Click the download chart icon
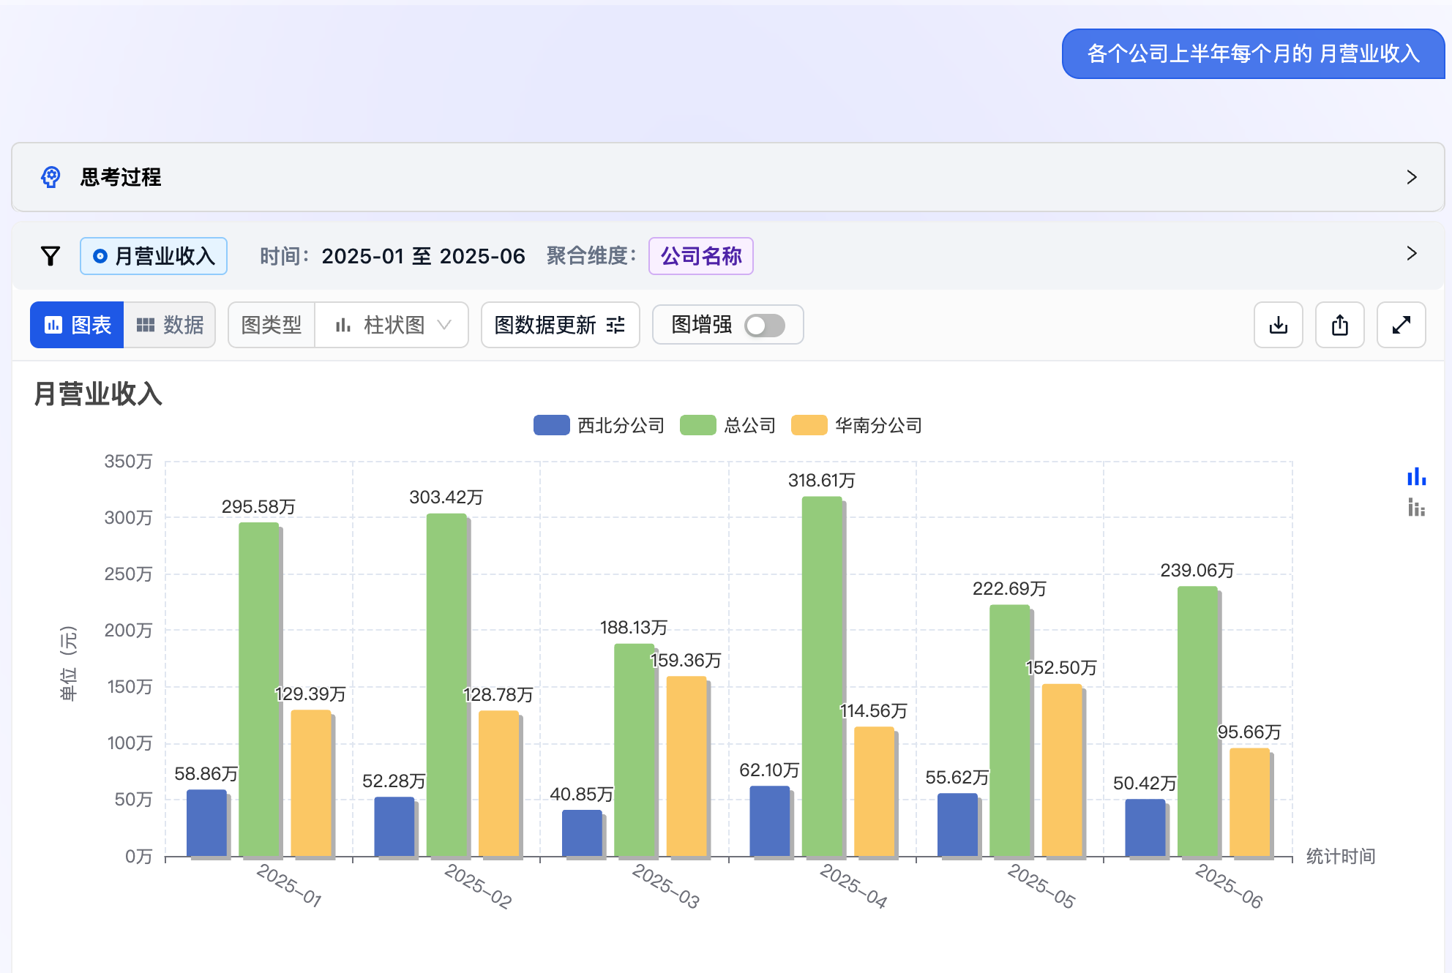 [x=1278, y=325]
